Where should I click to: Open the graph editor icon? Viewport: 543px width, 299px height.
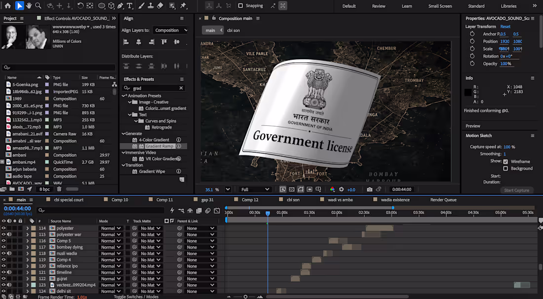point(217,210)
